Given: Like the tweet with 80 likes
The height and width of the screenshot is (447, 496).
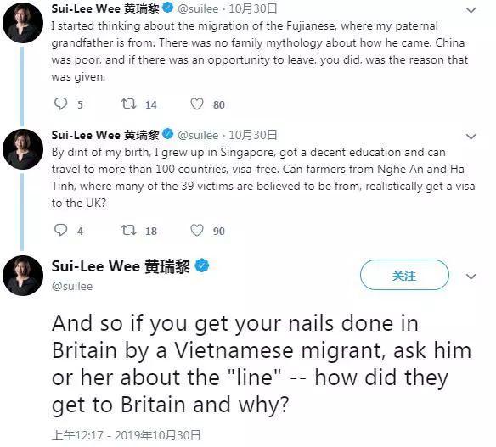Looking at the screenshot, I should (197, 103).
